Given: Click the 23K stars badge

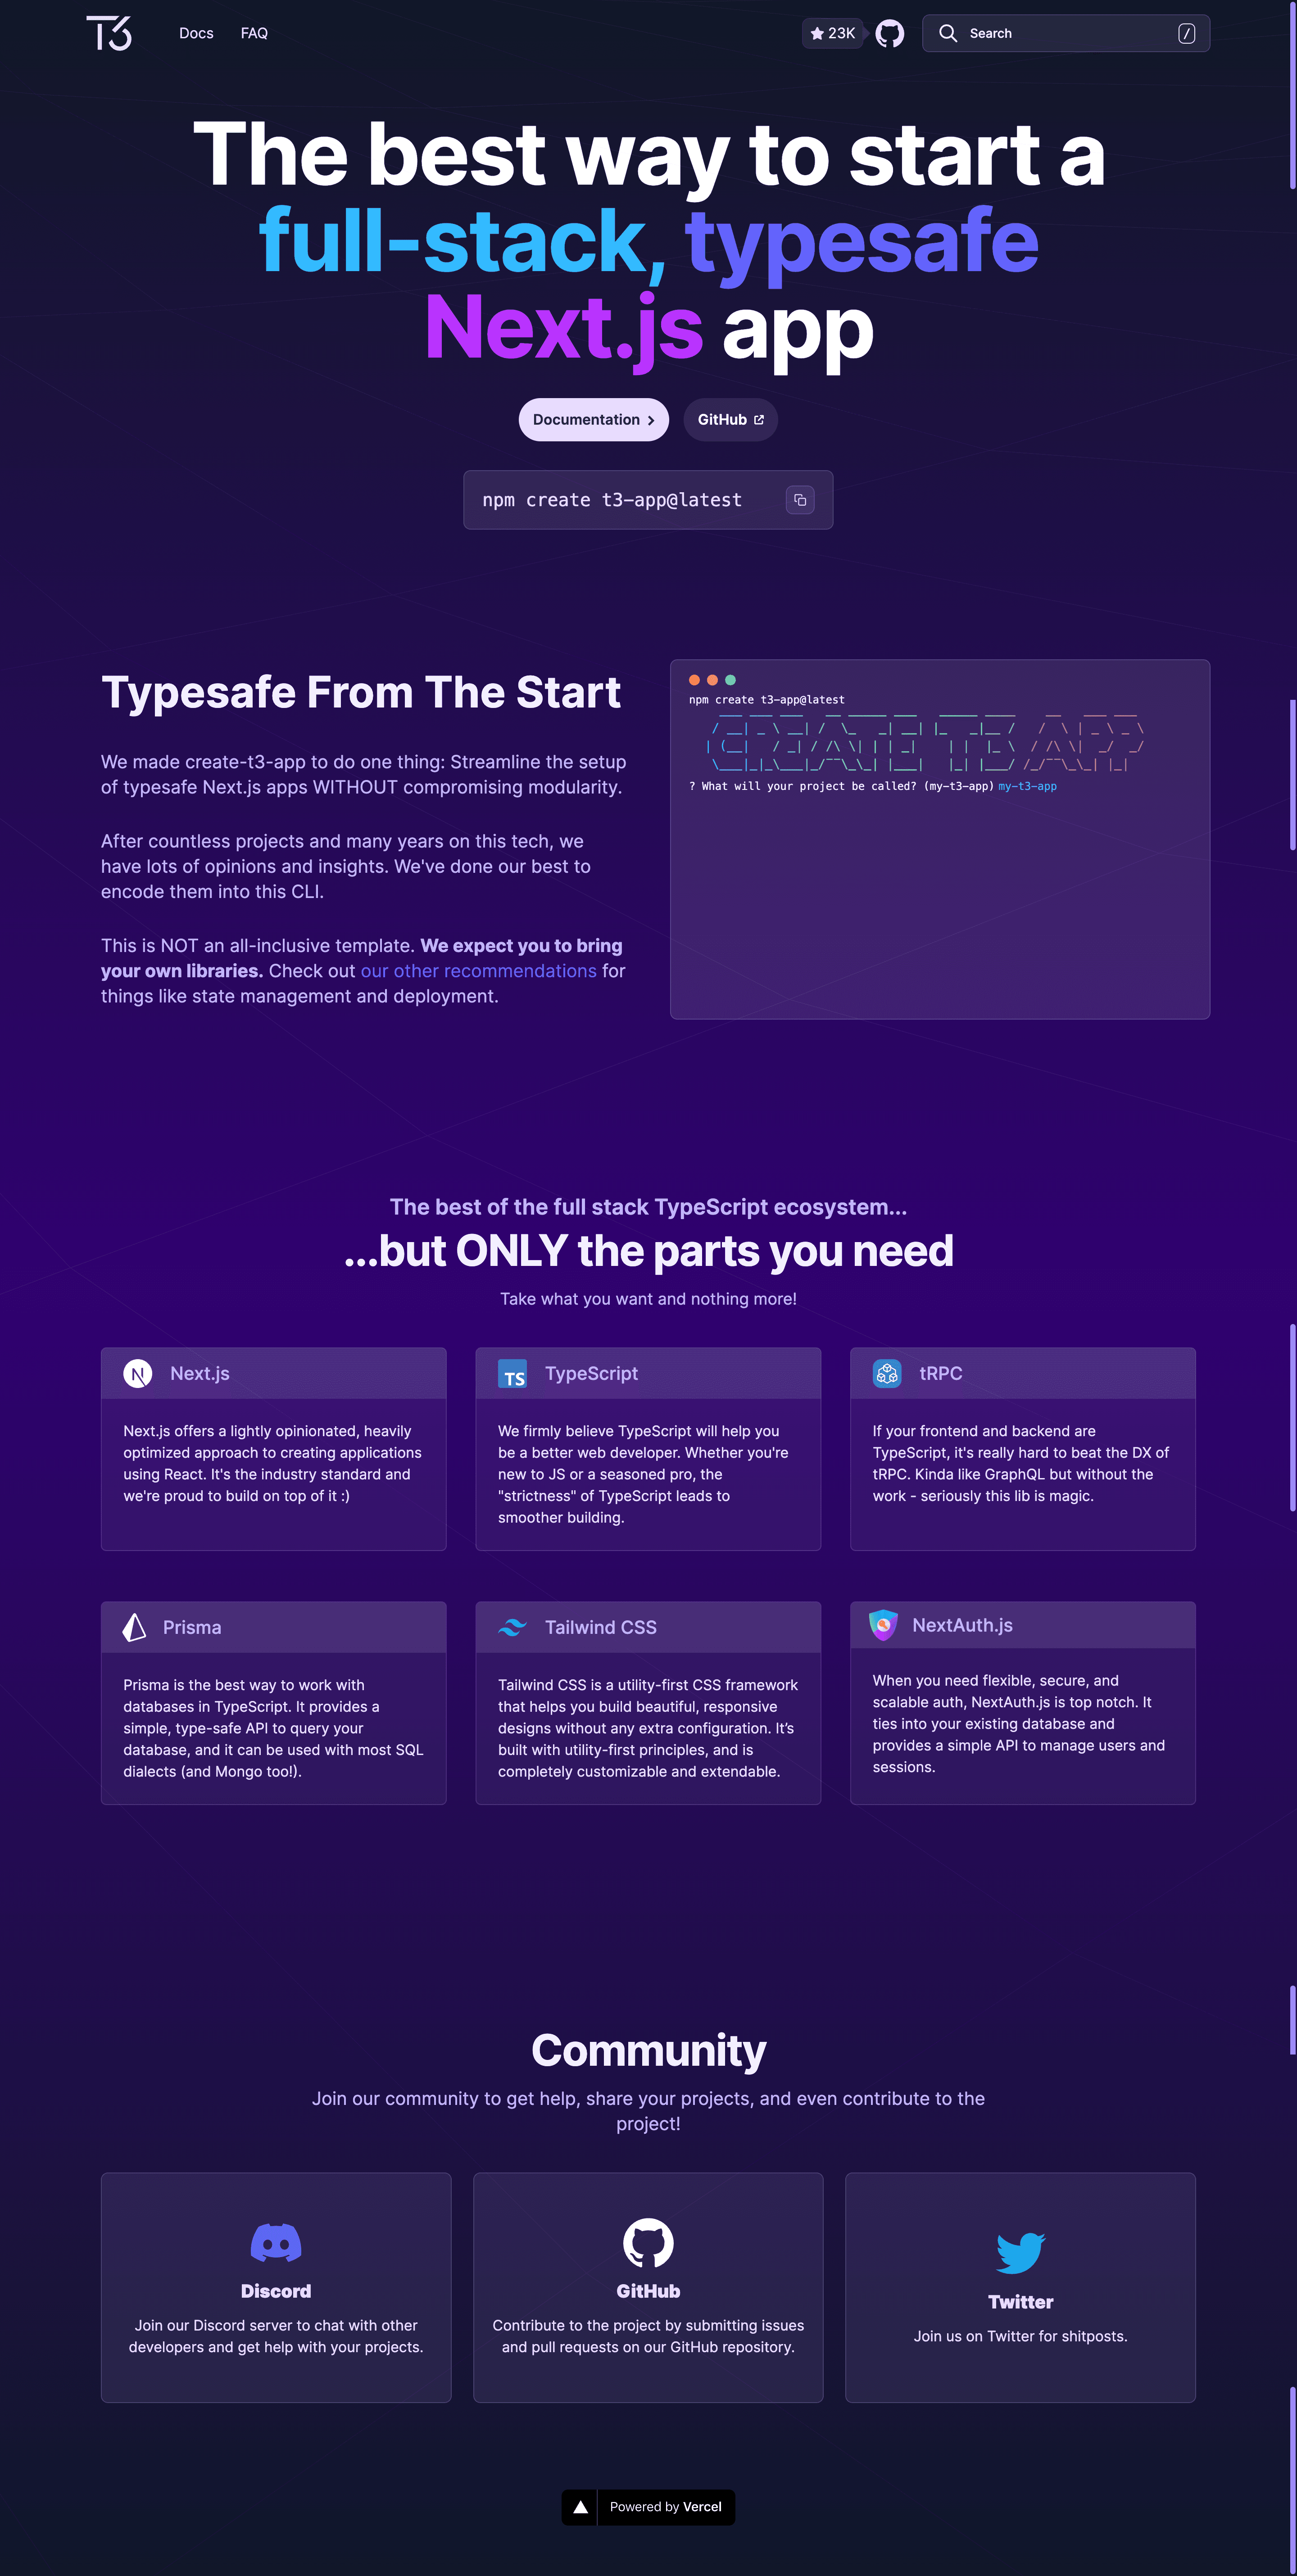Looking at the screenshot, I should click(x=832, y=33).
